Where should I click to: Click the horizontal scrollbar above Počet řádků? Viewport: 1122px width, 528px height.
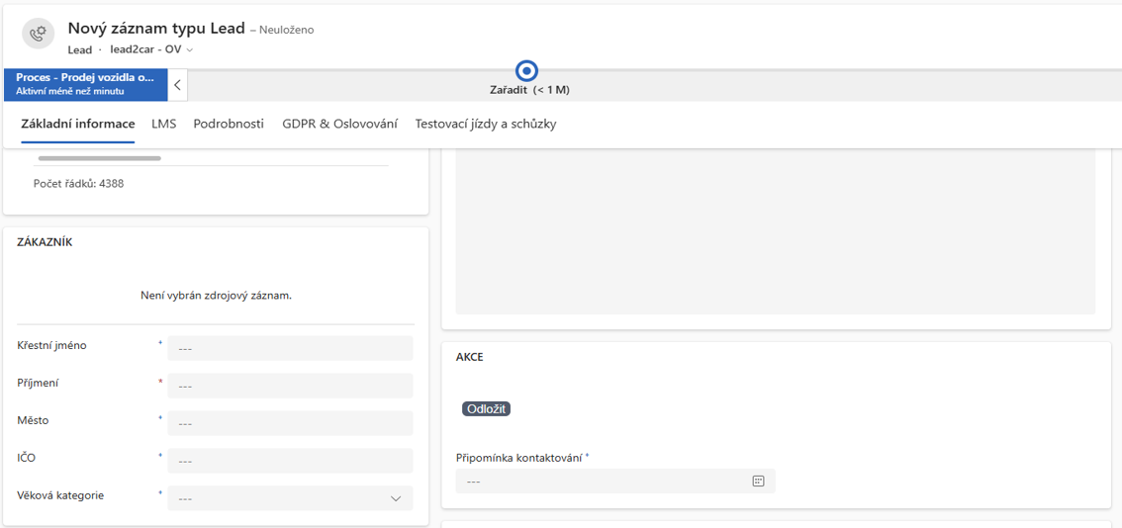pyautogui.click(x=99, y=158)
